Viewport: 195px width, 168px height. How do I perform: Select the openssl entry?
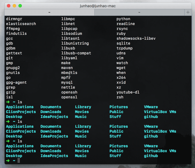tap(69, 97)
